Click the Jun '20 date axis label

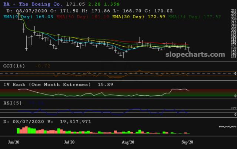point(14,142)
